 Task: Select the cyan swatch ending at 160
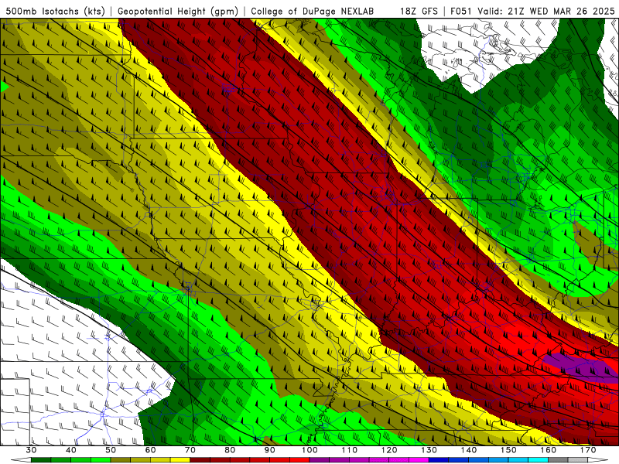(x=538, y=460)
